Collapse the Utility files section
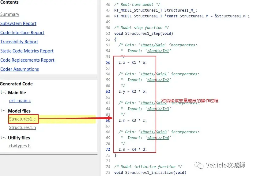This screenshot has width=253, height=176. point(4,138)
